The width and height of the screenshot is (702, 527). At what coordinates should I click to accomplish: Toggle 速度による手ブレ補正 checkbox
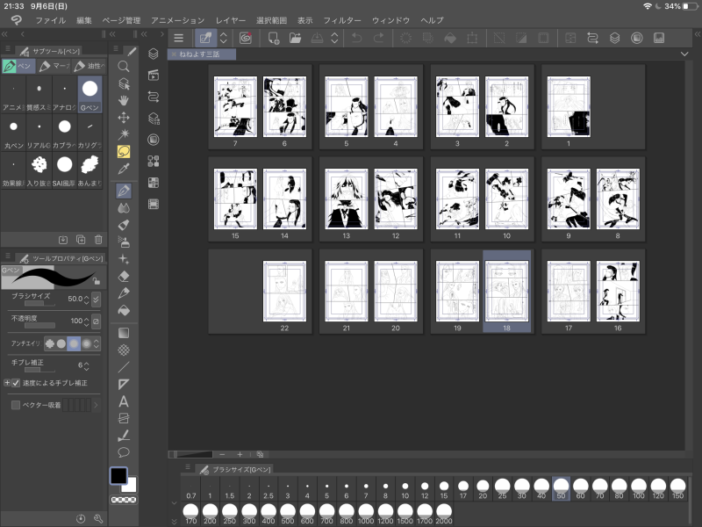coord(16,383)
